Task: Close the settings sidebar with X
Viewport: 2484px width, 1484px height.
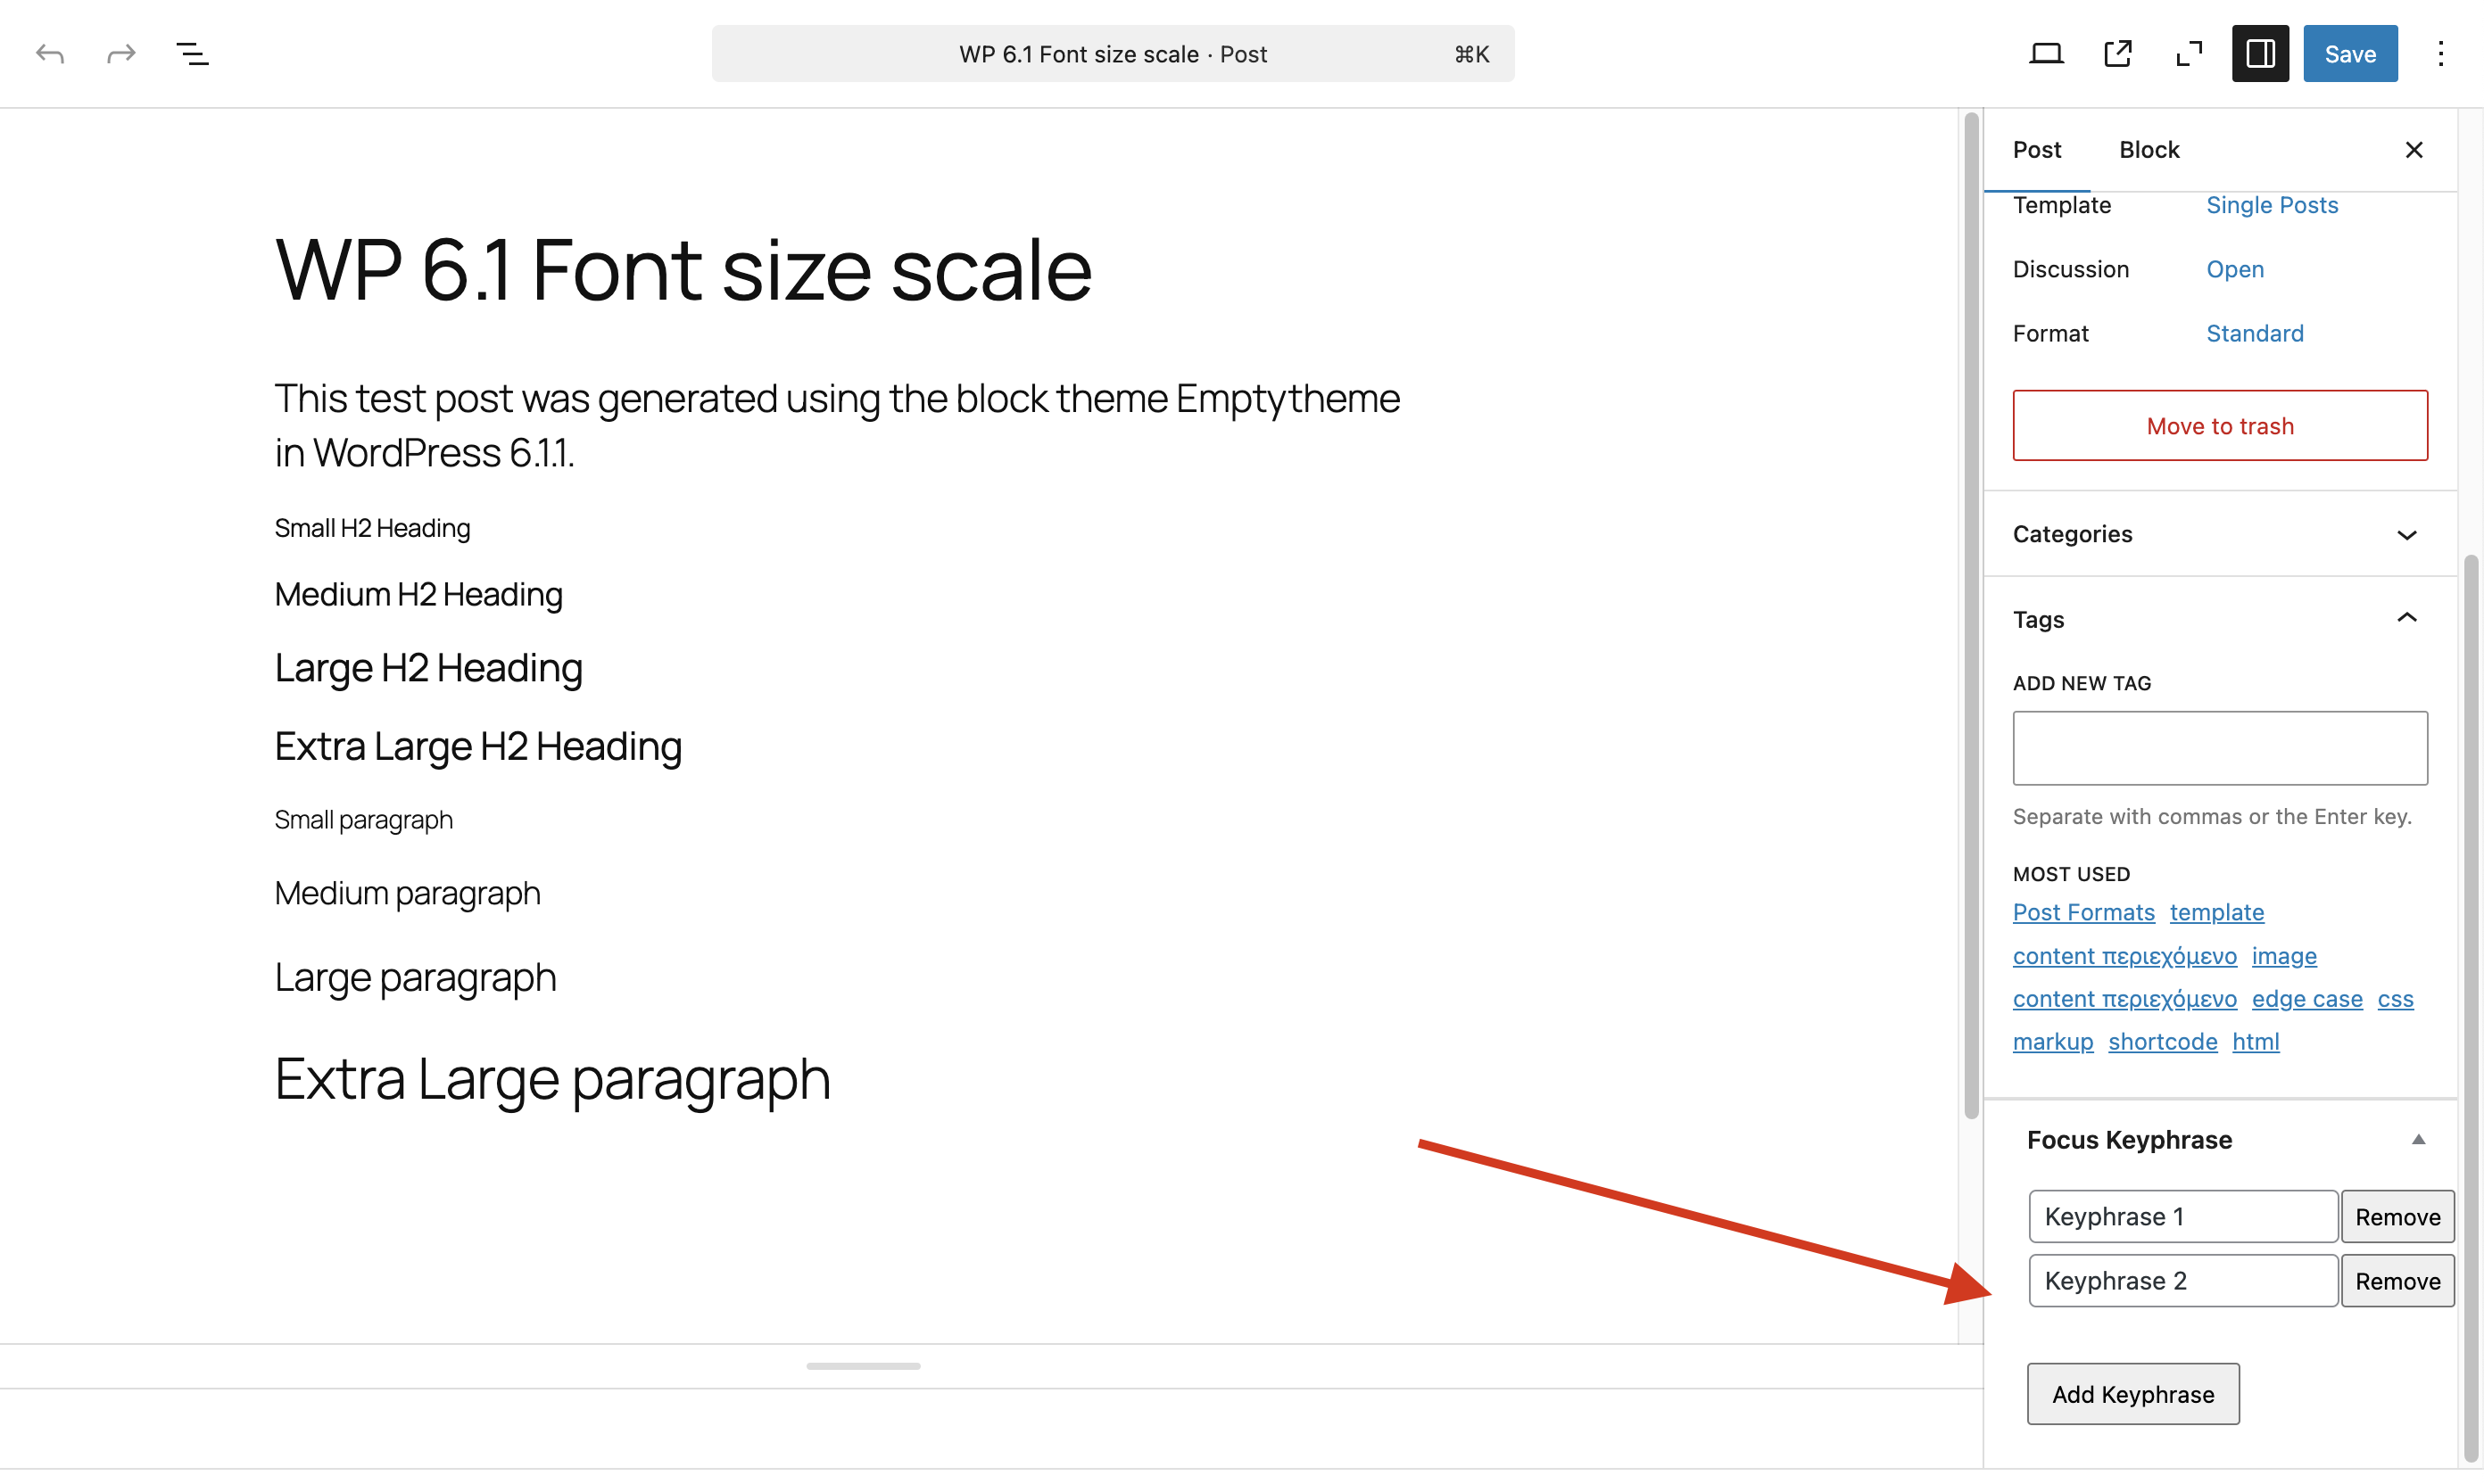Action: [x=2413, y=150]
